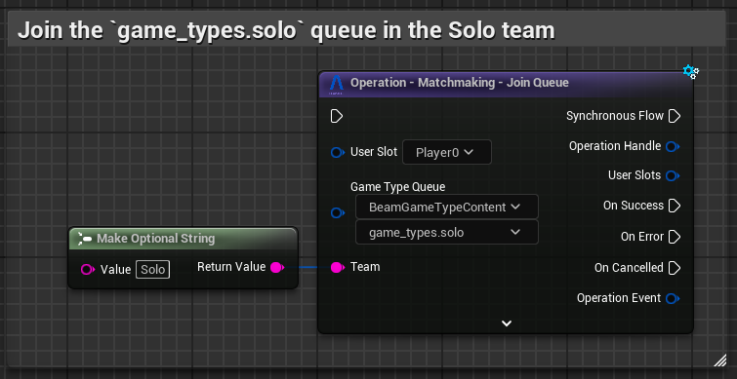This screenshot has height=379, width=737.
Task: Click the Return Value output pin
Action: pos(277,267)
